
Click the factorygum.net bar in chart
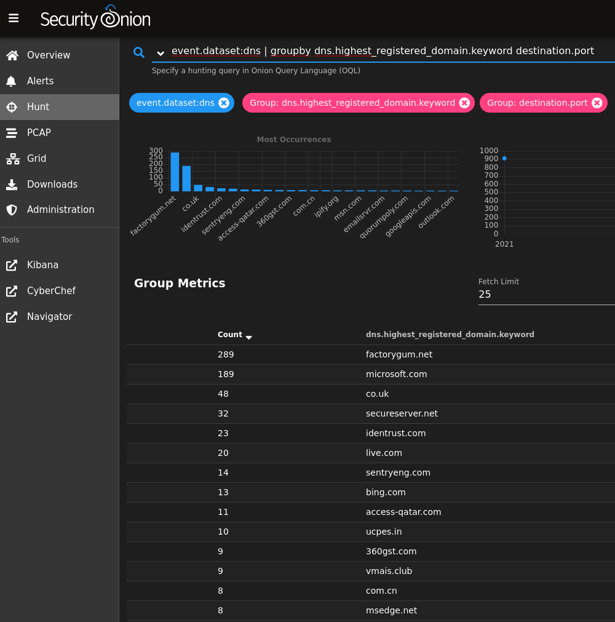pyautogui.click(x=175, y=172)
